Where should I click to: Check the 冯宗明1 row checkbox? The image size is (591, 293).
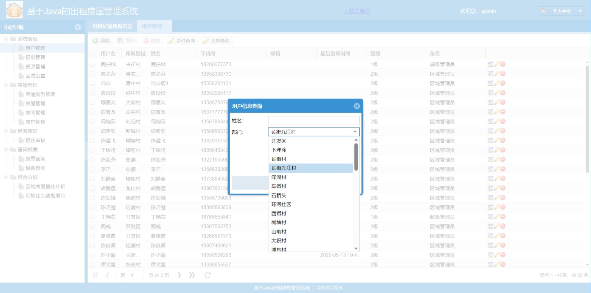click(92, 83)
